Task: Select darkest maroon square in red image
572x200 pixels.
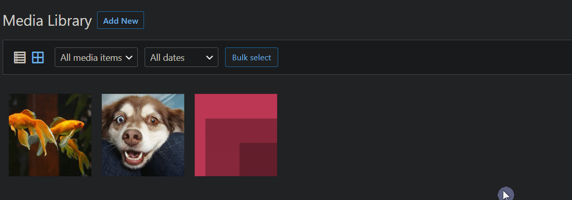Action: 258,160
